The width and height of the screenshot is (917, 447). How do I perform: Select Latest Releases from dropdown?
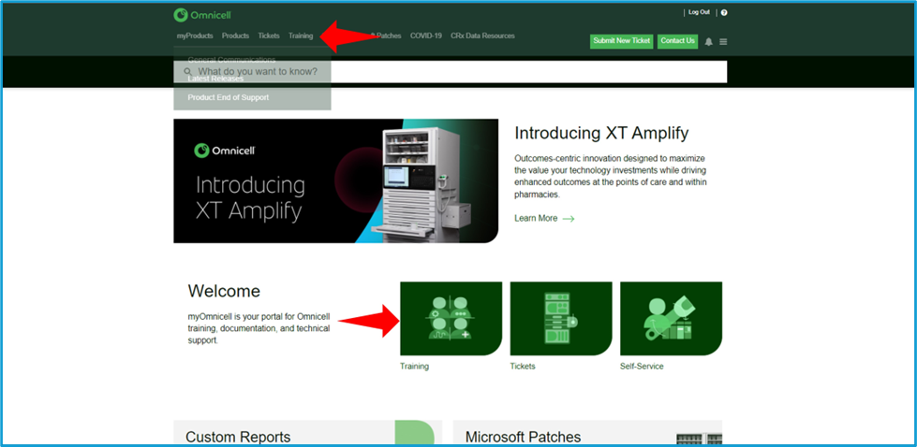click(x=215, y=79)
